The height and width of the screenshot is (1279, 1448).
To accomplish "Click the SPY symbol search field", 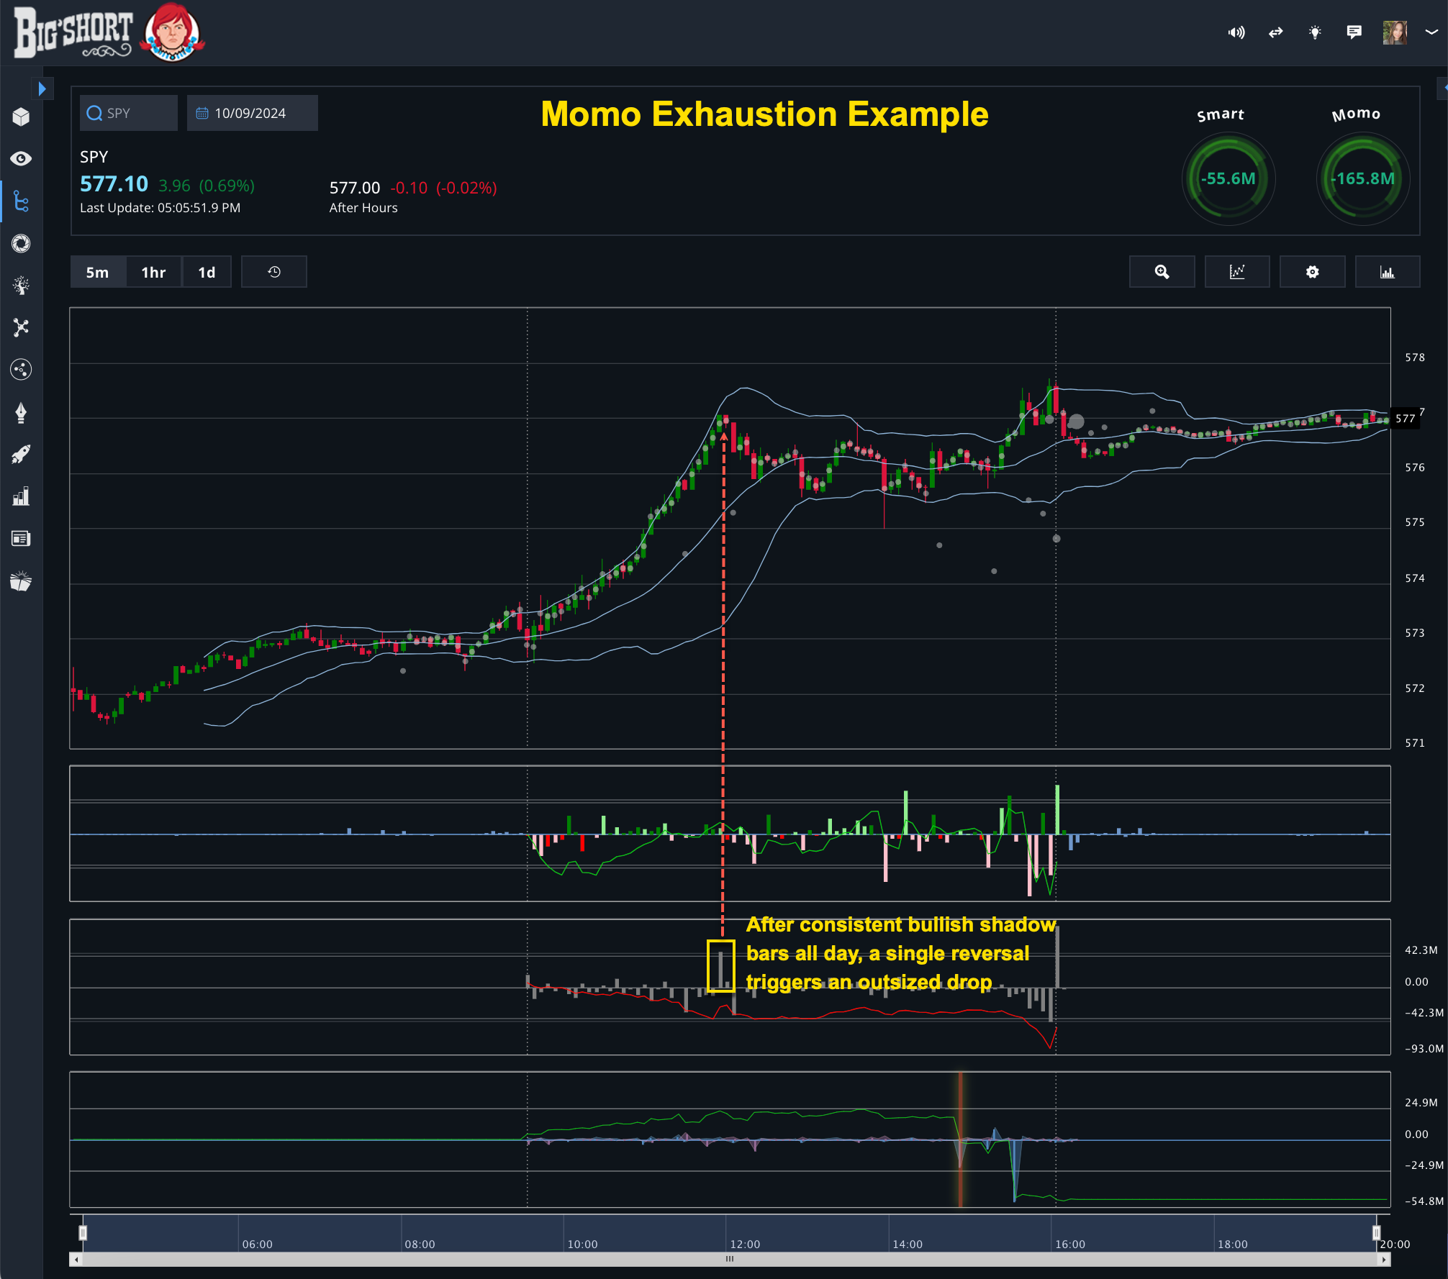I will pyautogui.click(x=129, y=113).
